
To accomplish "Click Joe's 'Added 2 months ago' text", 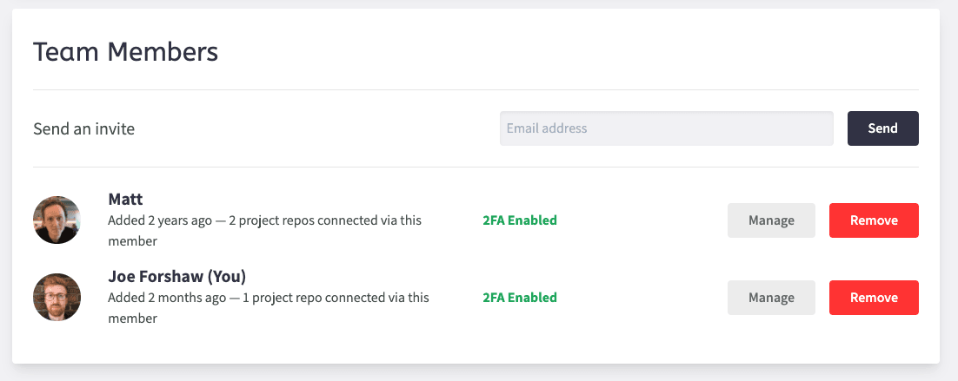I will [x=163, y=298].
